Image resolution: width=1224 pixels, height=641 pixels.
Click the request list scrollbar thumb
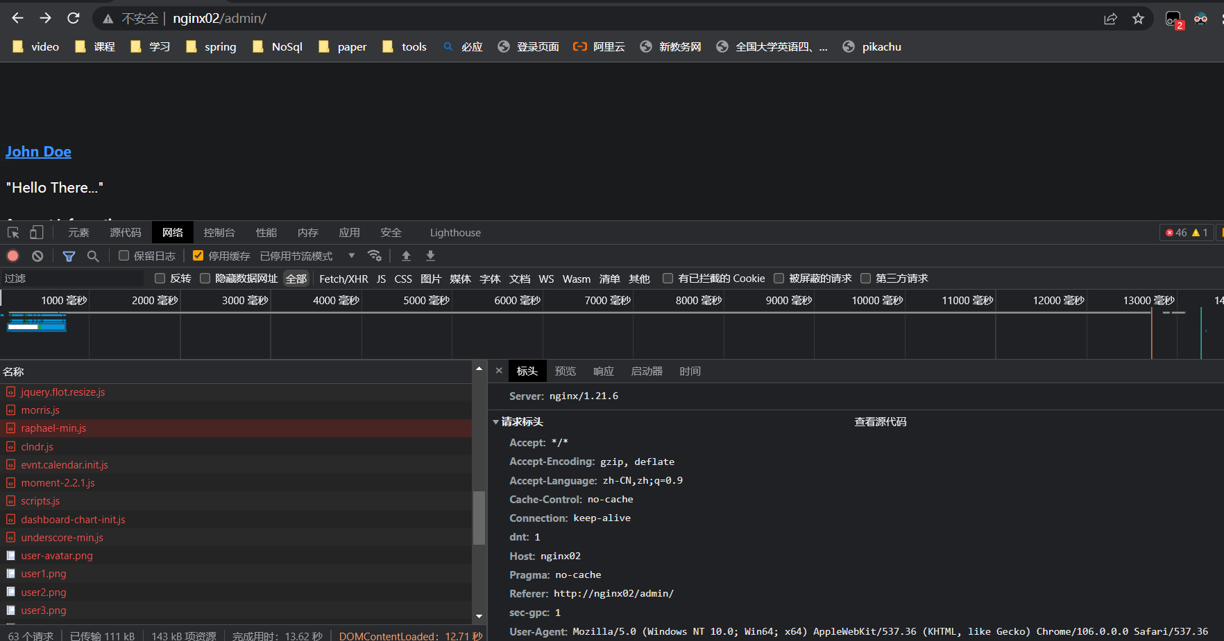point(479,517)
